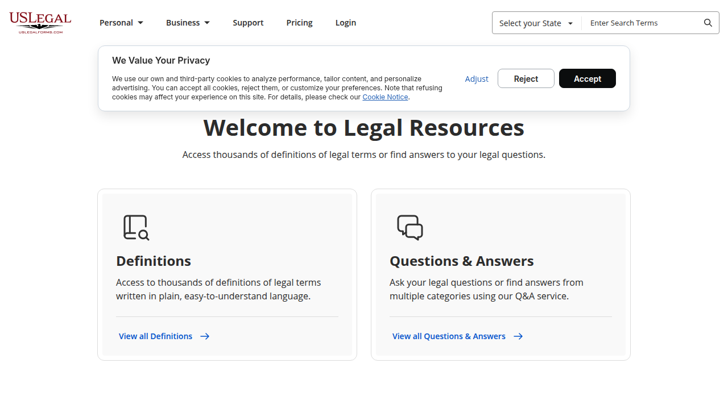The image size is (728, 409).
Task: Click View all Questions & Answers link
Action: click(449, 336)
